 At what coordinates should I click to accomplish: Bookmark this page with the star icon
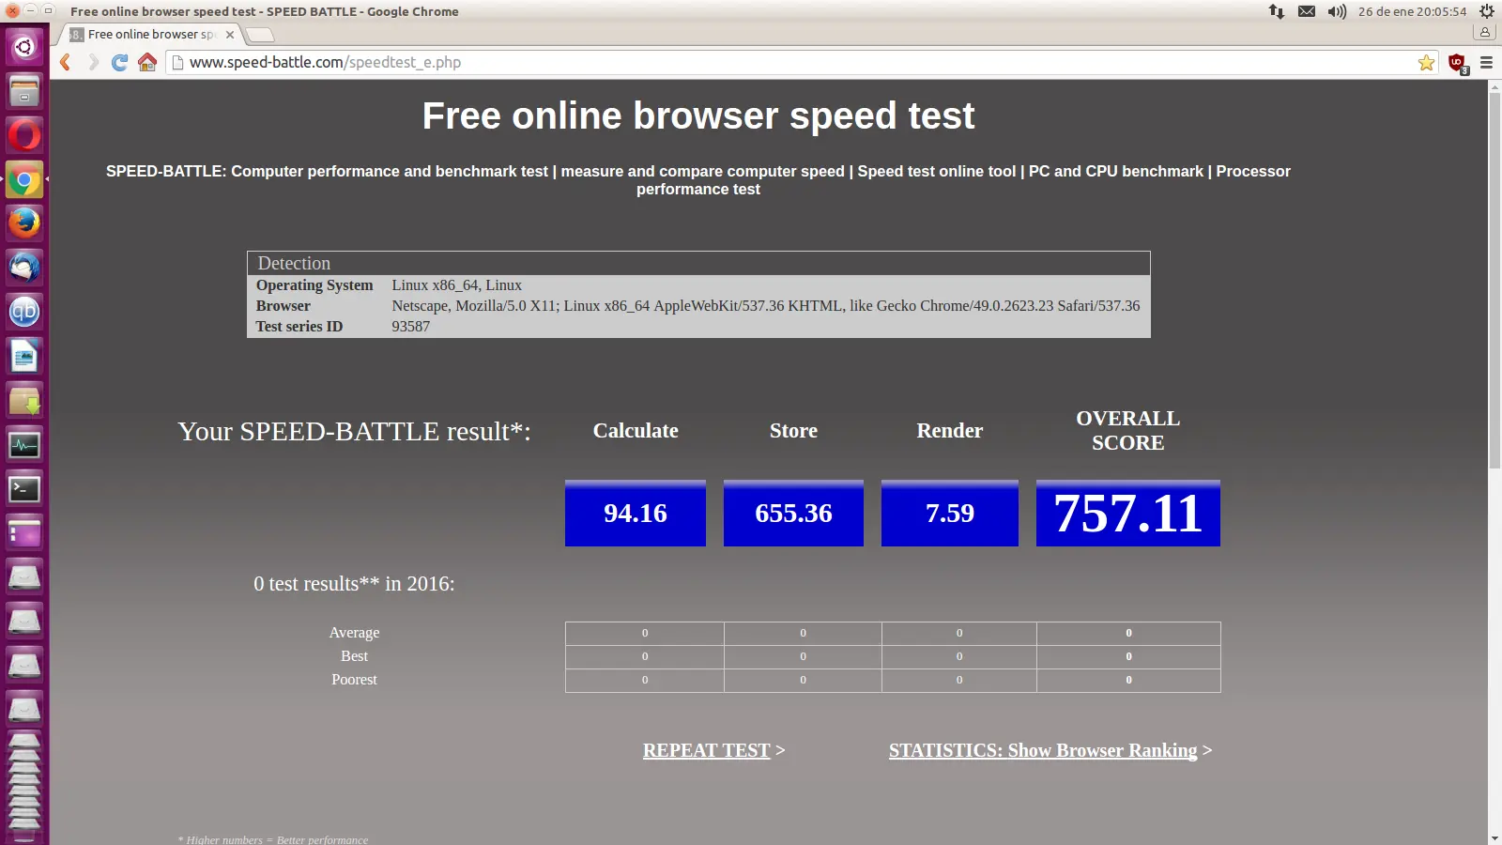(x=1426, y=62)
